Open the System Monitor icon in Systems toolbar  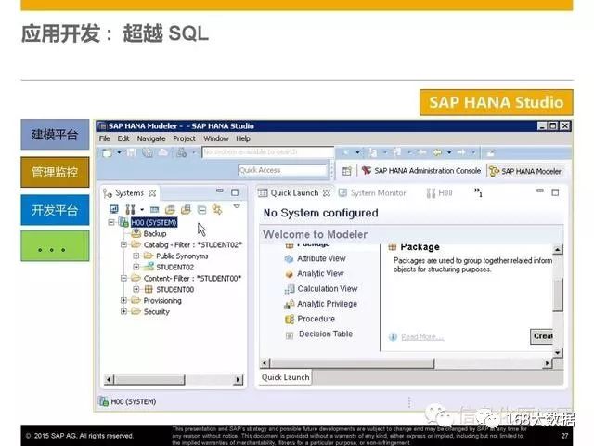tap(113, 209)
